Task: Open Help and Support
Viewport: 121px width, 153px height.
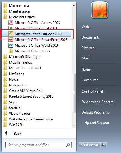Action: click(x=95, y=123)
